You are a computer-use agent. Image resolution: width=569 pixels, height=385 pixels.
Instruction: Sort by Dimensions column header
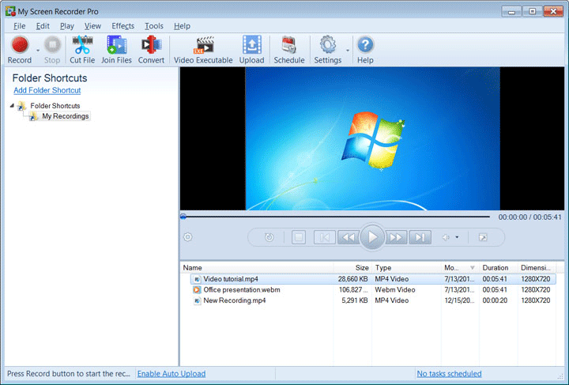[x=537, y=268]
